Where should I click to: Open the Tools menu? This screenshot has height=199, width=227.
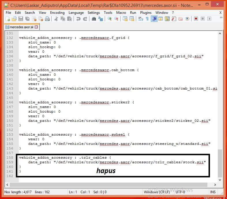108,13
